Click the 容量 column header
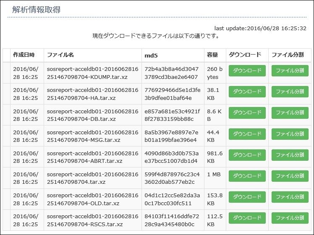Image resolution: width=314 pixels, height=235 pixels. [x=212, y=55]
